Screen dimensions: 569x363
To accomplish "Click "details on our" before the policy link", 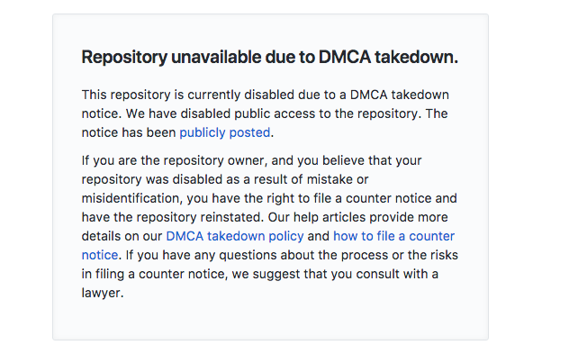I will point(122,236).
